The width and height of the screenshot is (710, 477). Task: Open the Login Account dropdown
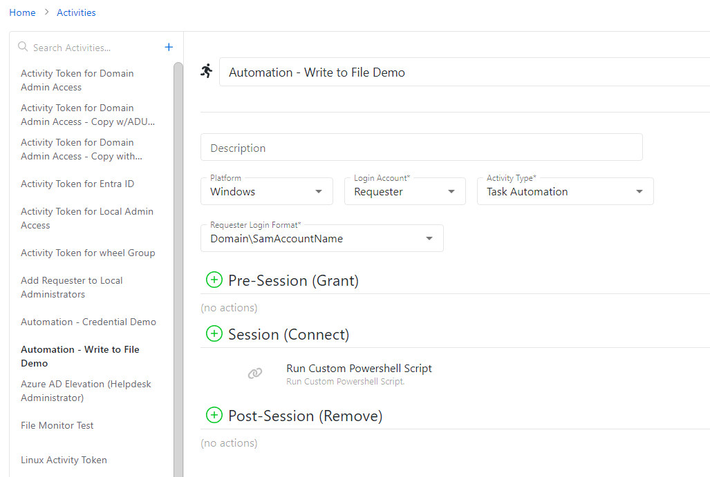[404, 191]
